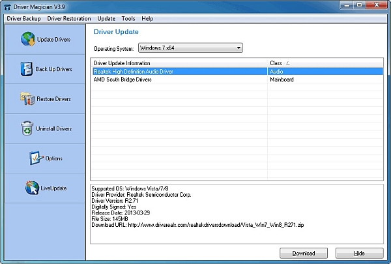
Task: Click the Update Drivers globe icon
Action: [x=28, y=39]
